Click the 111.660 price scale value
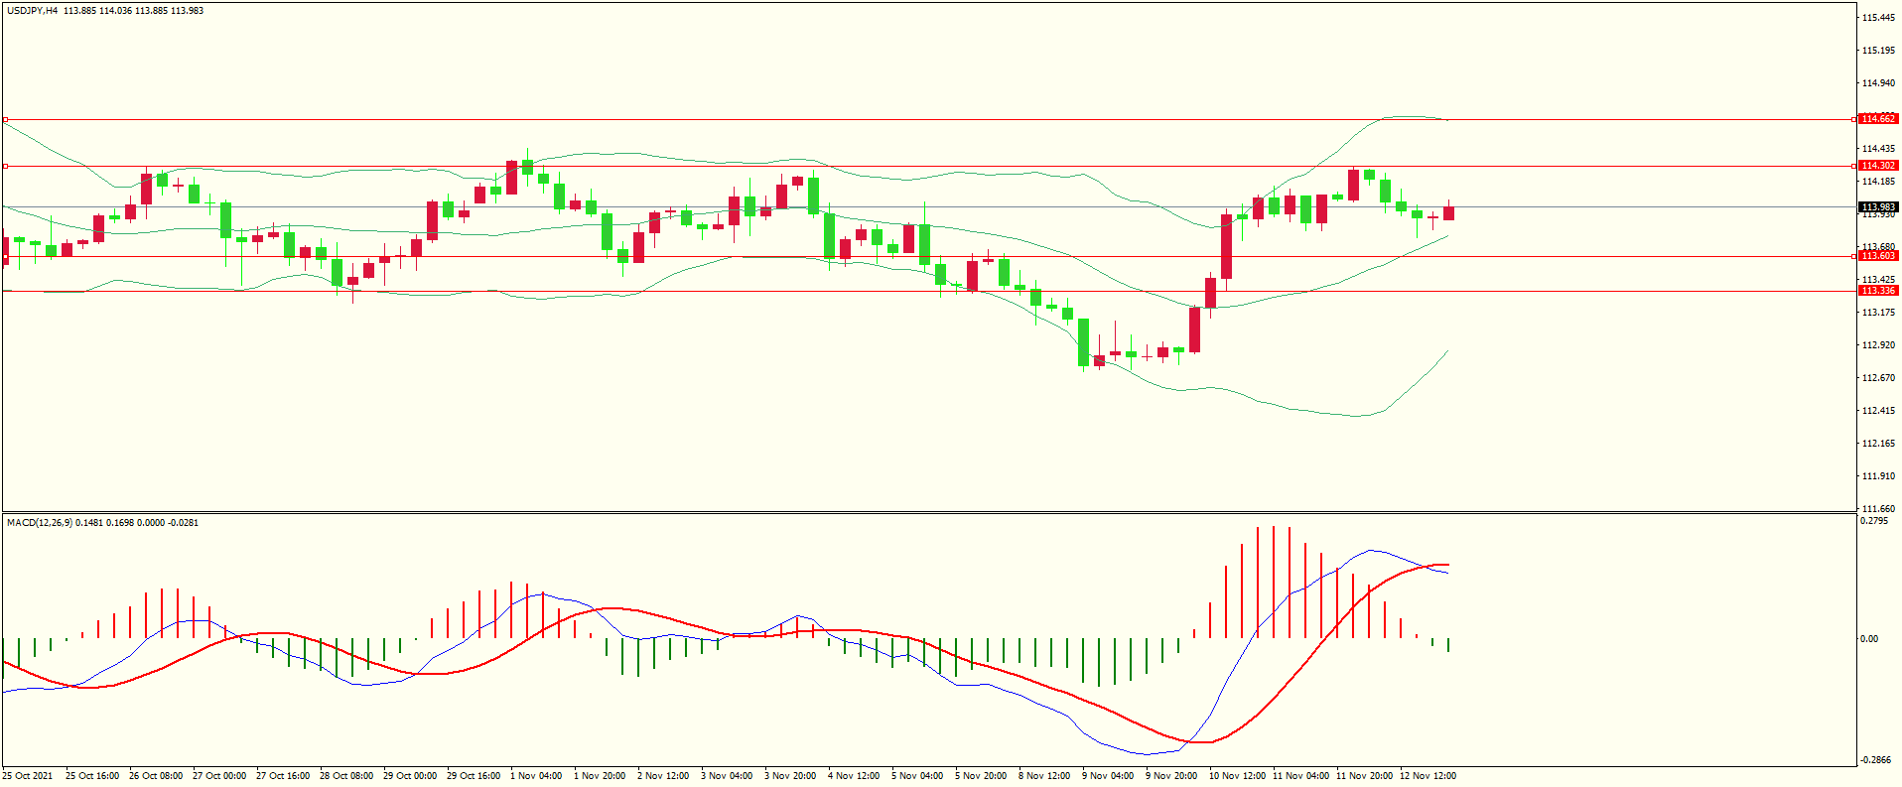This screenshot has height=787, width=1902. 1878,508
